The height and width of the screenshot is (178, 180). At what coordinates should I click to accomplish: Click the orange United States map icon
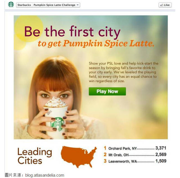[x=79, y=157]
